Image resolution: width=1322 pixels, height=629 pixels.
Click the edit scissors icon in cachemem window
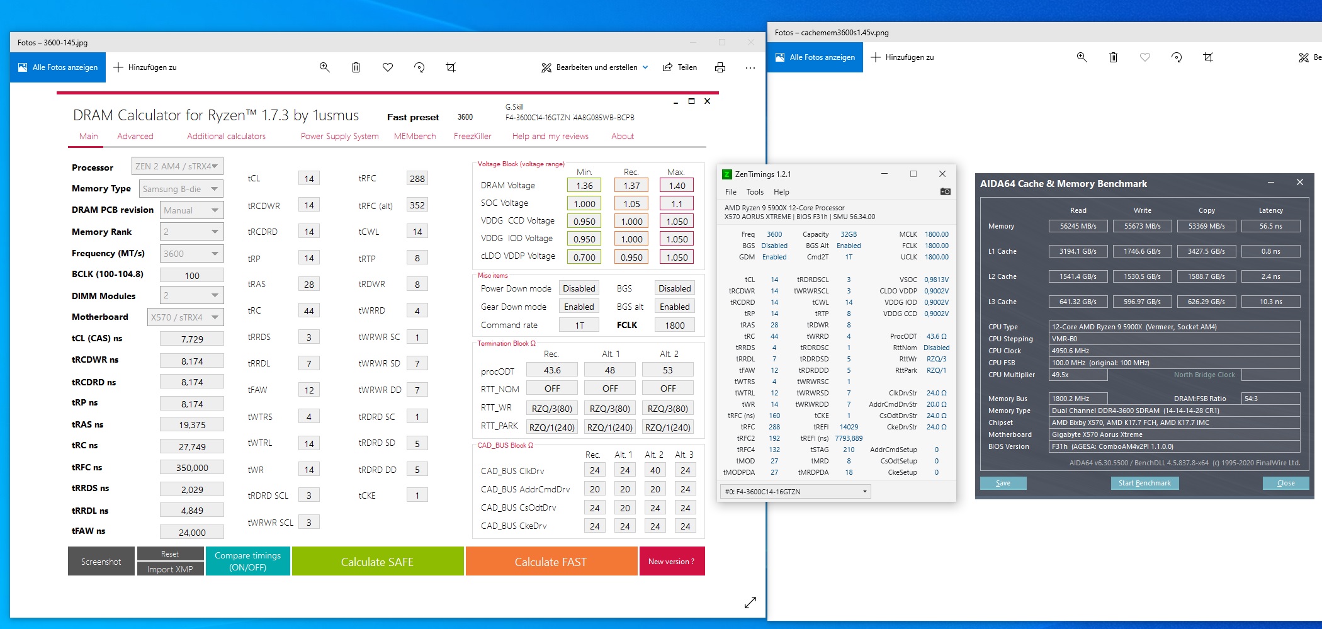tap(1304, 57)
